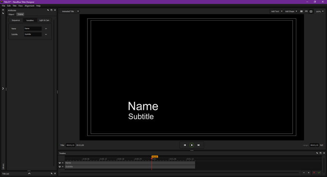
Task: Select the Name text on canvas
Action: [x=143, y=106]
